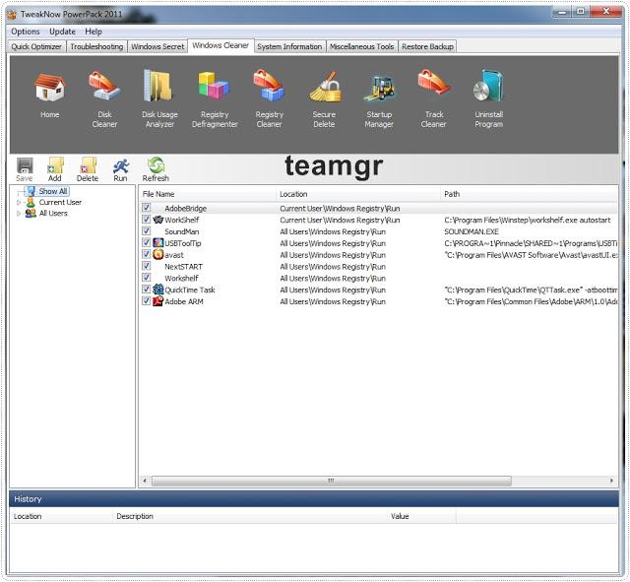Click the TweakNow PowerPack title bar icon

(12, 15)
